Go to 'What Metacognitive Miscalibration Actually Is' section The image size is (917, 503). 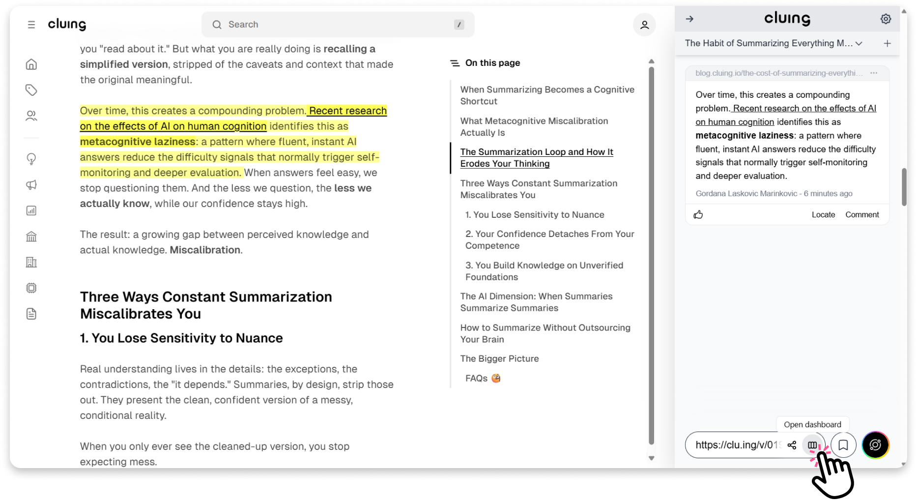tap(534, 127)
